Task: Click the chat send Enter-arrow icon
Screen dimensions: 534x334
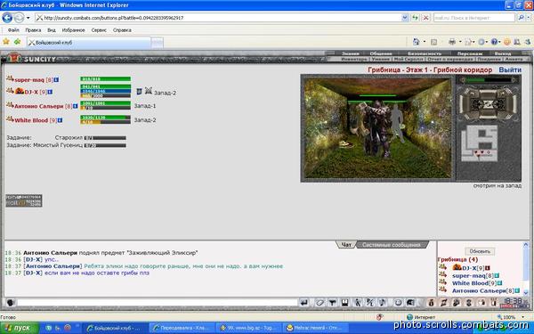Action: pyautogui.click(x=304, y=302)
